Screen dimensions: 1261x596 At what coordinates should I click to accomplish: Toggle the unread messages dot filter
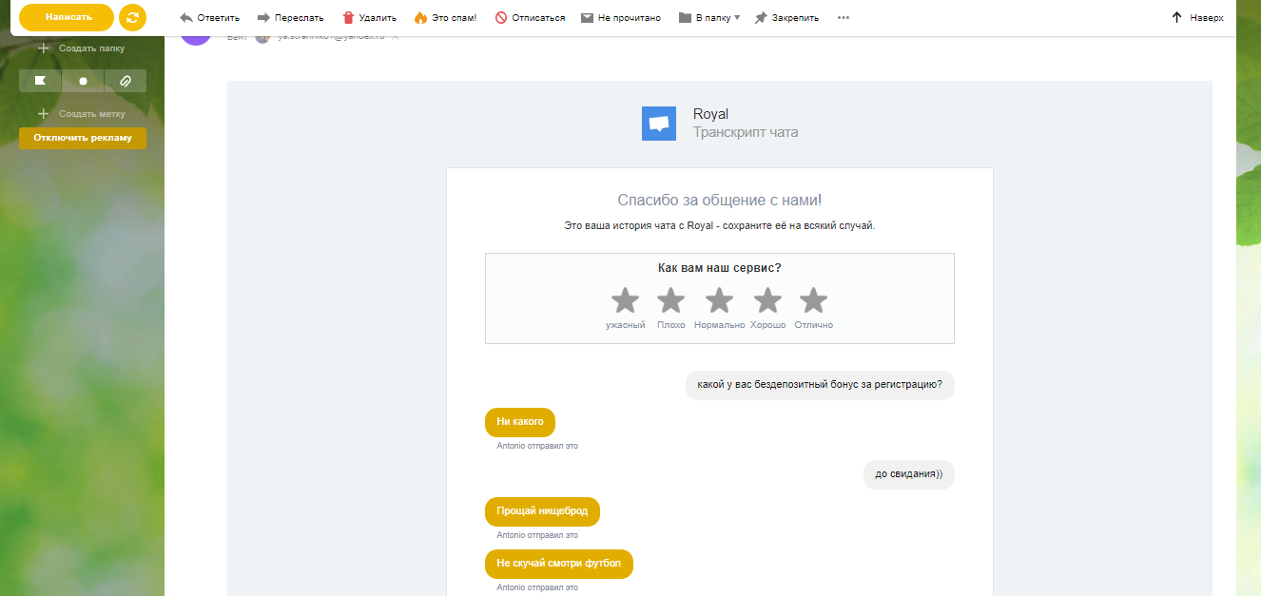point(83,81)
